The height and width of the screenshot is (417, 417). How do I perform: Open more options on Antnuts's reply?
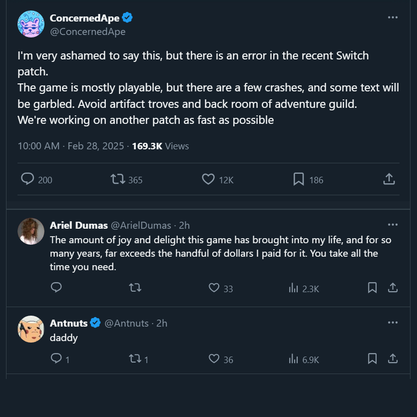click(393, 323)
